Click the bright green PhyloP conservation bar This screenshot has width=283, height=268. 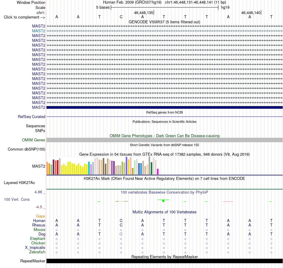[x=163, y=201]
